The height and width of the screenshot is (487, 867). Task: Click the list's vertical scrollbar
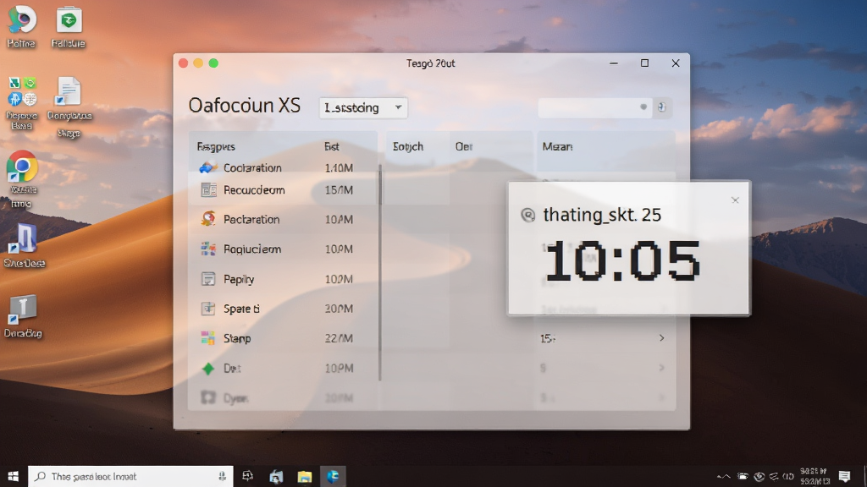pos(380,271)
